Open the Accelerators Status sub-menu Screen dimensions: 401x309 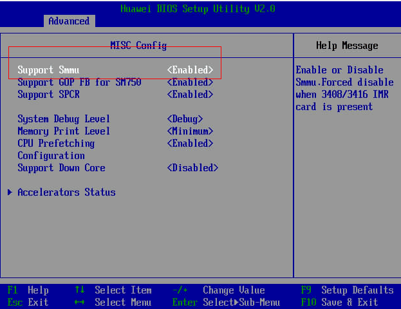pos(66,192)
